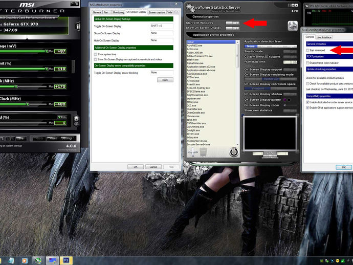Check Show system time checkbox

click(96, 54)
